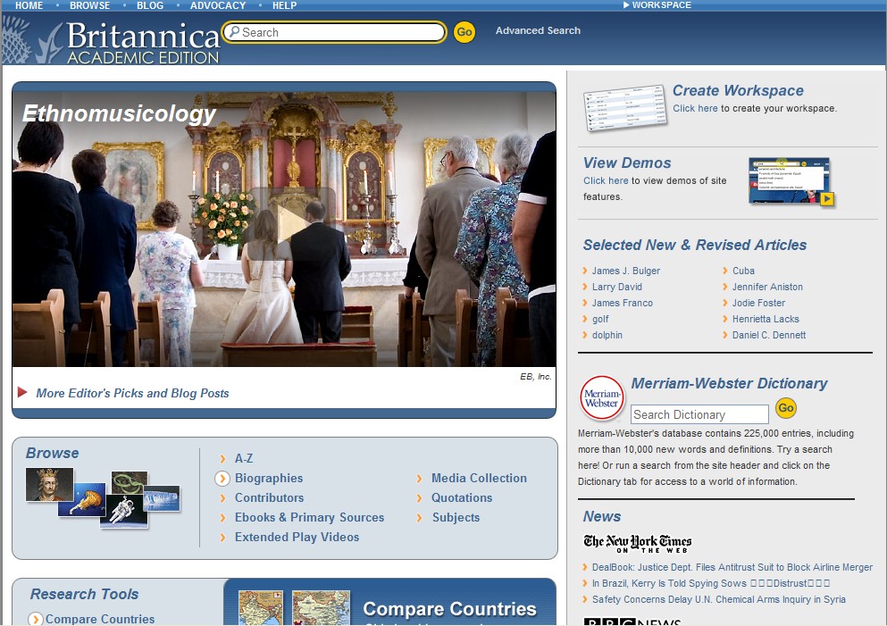Click the Browse image collage

(x=103, y=498)
